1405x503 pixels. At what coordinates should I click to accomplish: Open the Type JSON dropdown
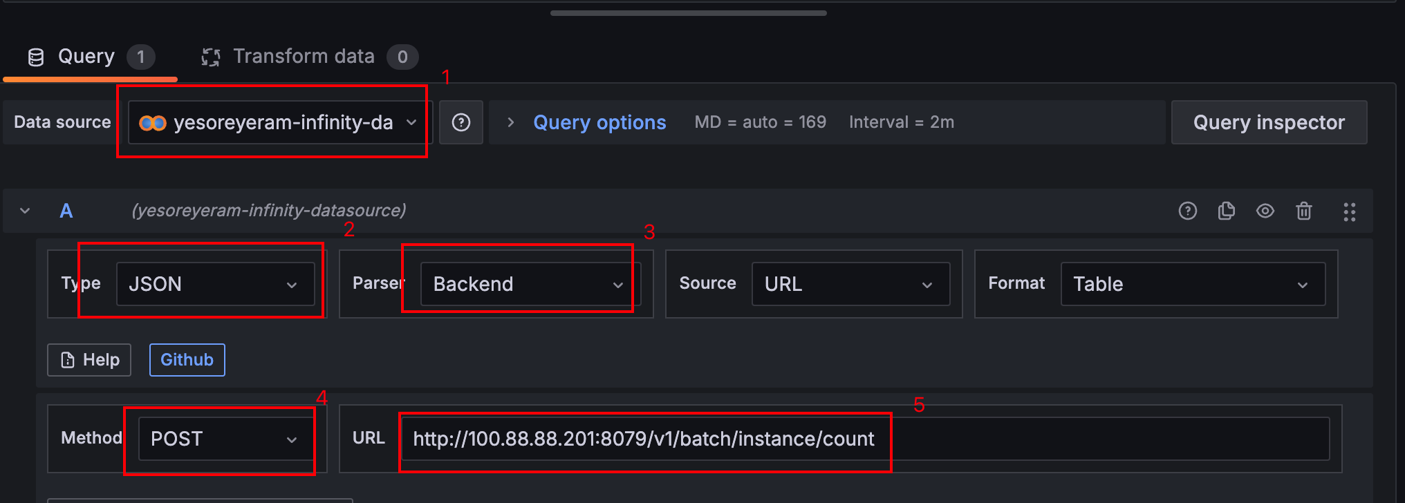[x=216, y=284]
